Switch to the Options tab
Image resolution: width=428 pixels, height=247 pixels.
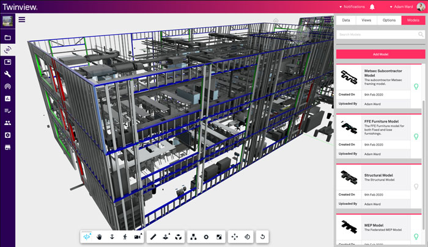point(389,20)
